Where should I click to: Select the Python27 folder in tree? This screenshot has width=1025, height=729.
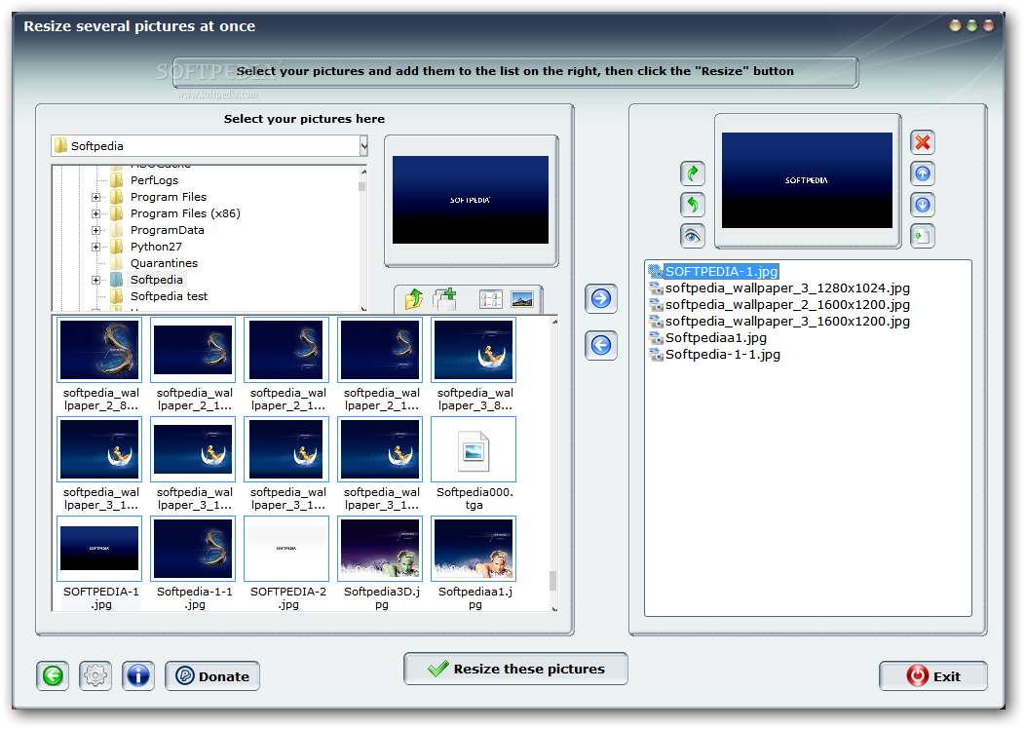(156, 247)
